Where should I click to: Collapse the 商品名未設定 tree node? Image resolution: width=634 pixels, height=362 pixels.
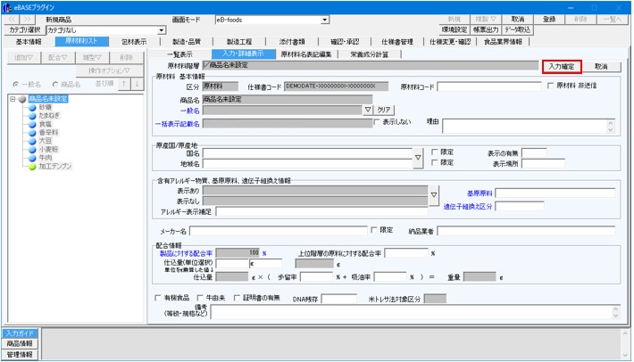13,99
